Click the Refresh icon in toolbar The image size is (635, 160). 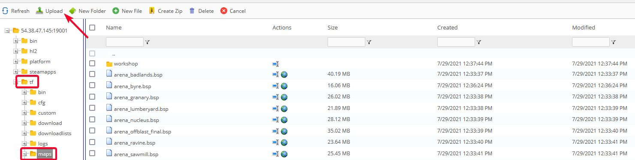(x=6, y=11)
